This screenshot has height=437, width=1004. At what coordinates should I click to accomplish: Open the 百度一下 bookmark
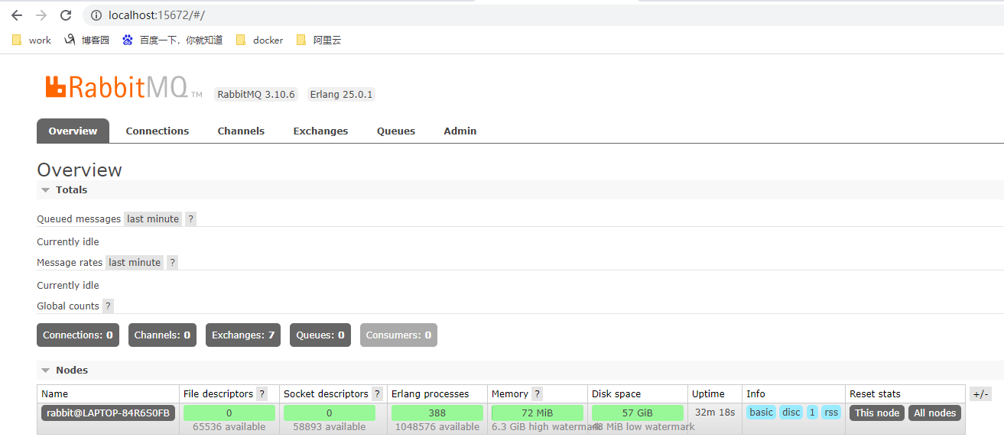pyautogui.click(x=172, y=40)
